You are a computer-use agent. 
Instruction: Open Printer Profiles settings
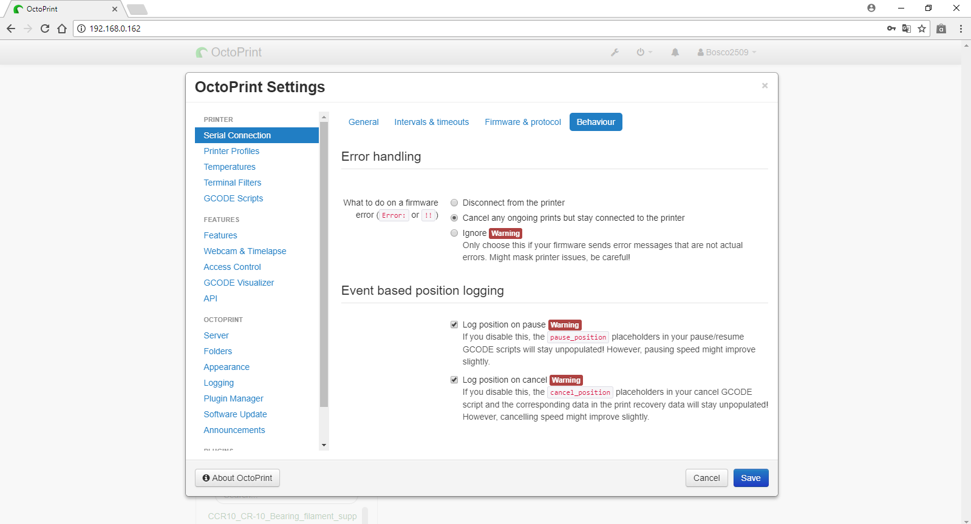[257, 151]
